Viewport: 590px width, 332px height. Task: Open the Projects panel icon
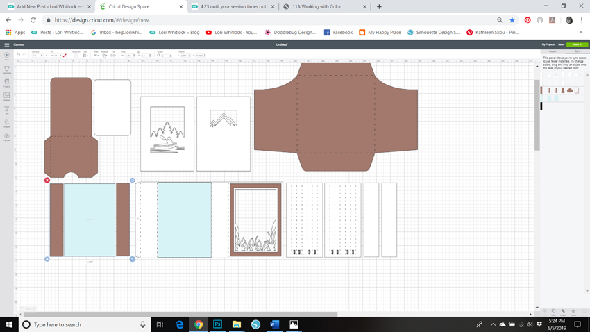coord(7,83)
